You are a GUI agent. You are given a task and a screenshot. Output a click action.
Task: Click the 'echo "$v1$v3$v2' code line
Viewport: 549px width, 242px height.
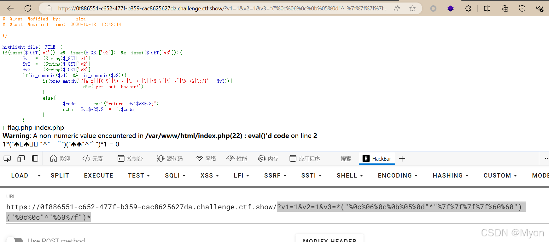point(99,109)
